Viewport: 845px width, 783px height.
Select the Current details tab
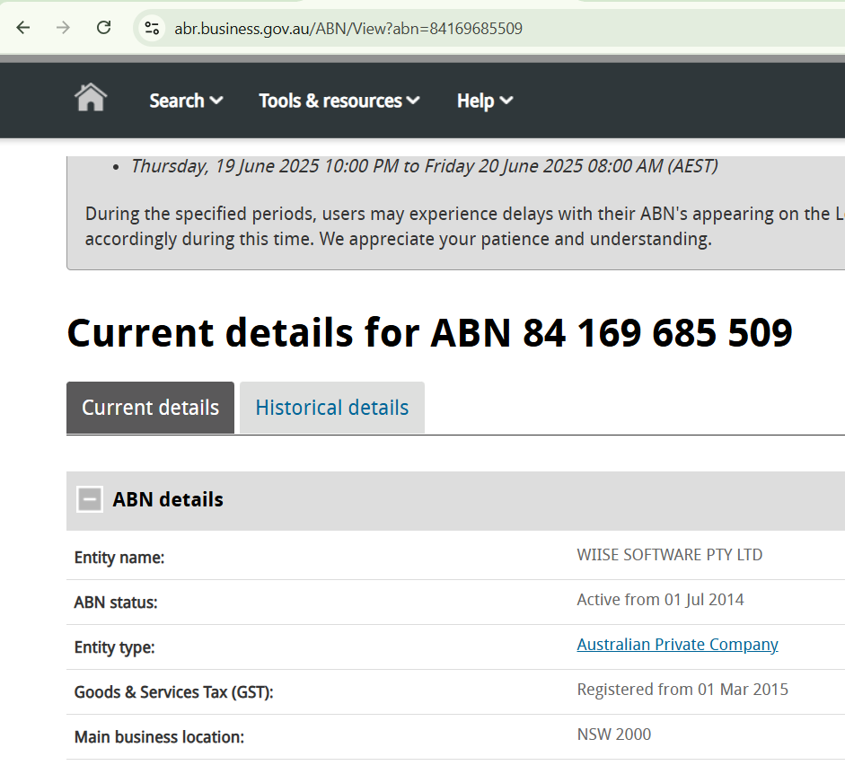(x=150, y=407)
